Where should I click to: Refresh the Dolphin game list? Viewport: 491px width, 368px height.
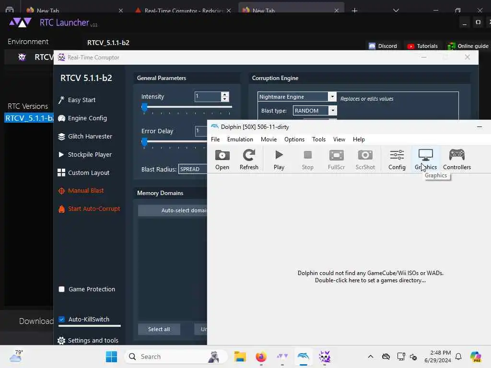pyautogui.click(x=249, y=160)
